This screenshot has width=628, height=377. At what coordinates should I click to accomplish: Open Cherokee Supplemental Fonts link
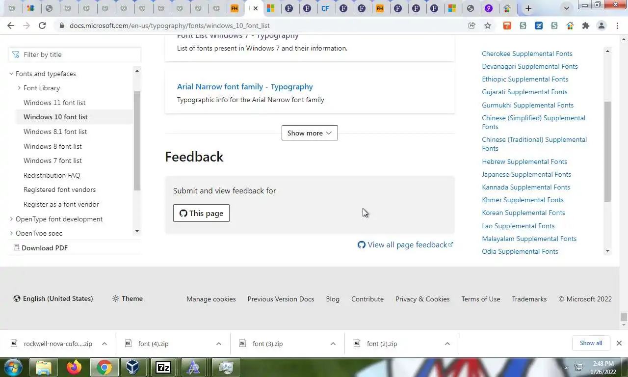click(x=527, y=54)
